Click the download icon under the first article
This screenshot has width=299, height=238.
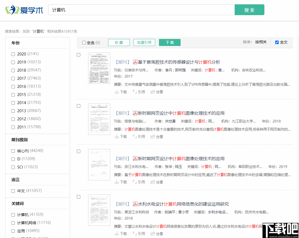coord(117,92)
